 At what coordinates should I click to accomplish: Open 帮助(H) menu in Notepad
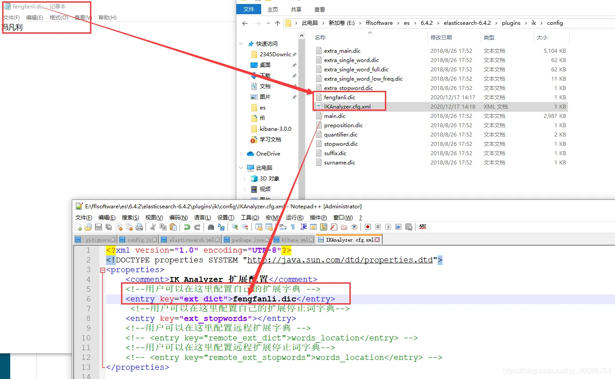107,18
